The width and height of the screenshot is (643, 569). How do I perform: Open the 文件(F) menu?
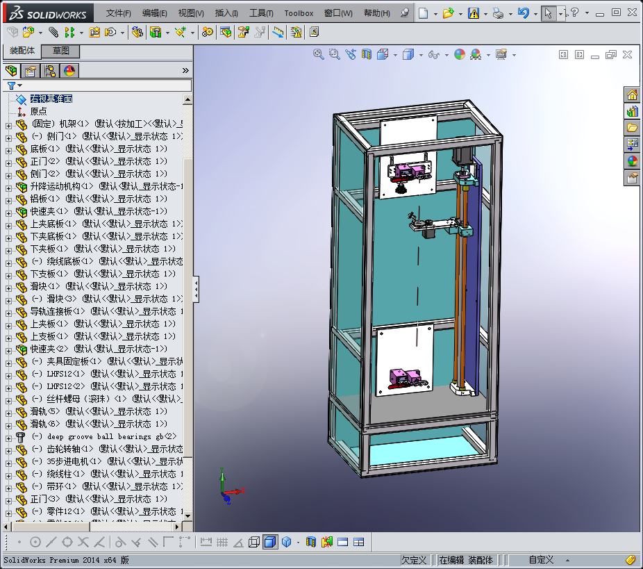coord(119,13)
